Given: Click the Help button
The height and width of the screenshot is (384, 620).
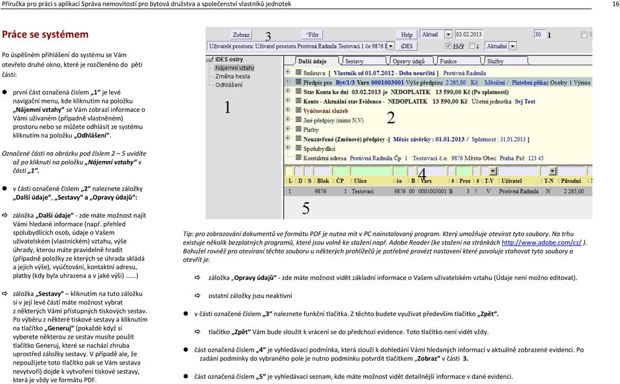Looking at the screenshot, I should point(406,35).
